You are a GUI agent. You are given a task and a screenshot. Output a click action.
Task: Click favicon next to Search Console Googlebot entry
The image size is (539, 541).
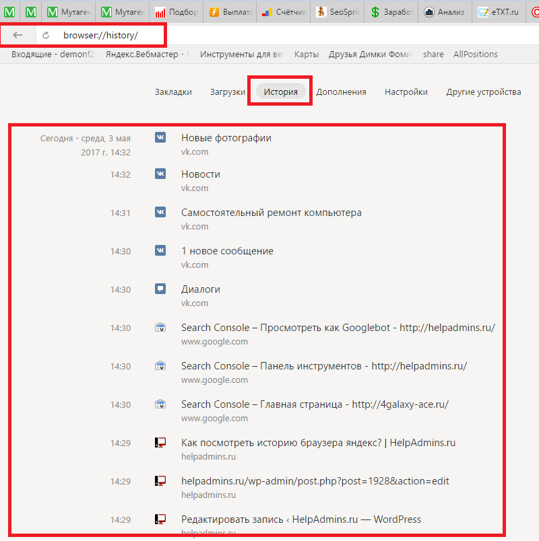click(x=160, y=328)
